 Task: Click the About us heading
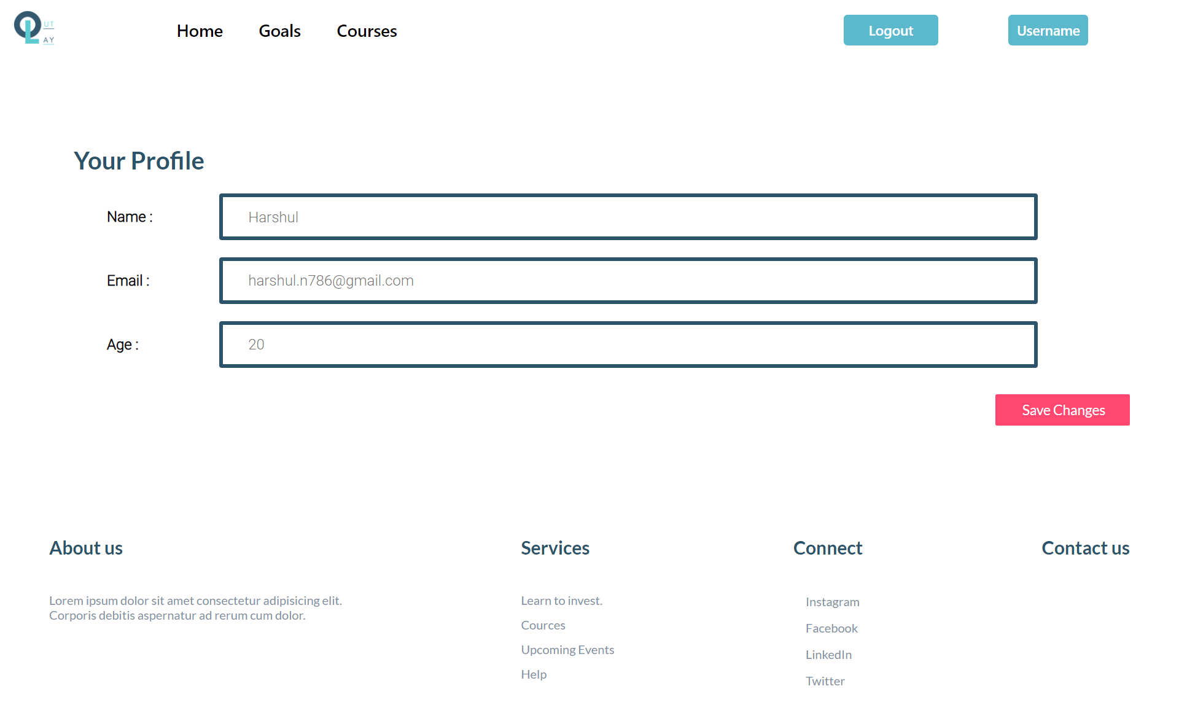pos(86,548)
